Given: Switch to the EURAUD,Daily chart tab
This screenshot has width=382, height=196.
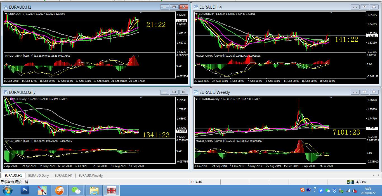Looking at the screenshot, I should pos(39,176).
